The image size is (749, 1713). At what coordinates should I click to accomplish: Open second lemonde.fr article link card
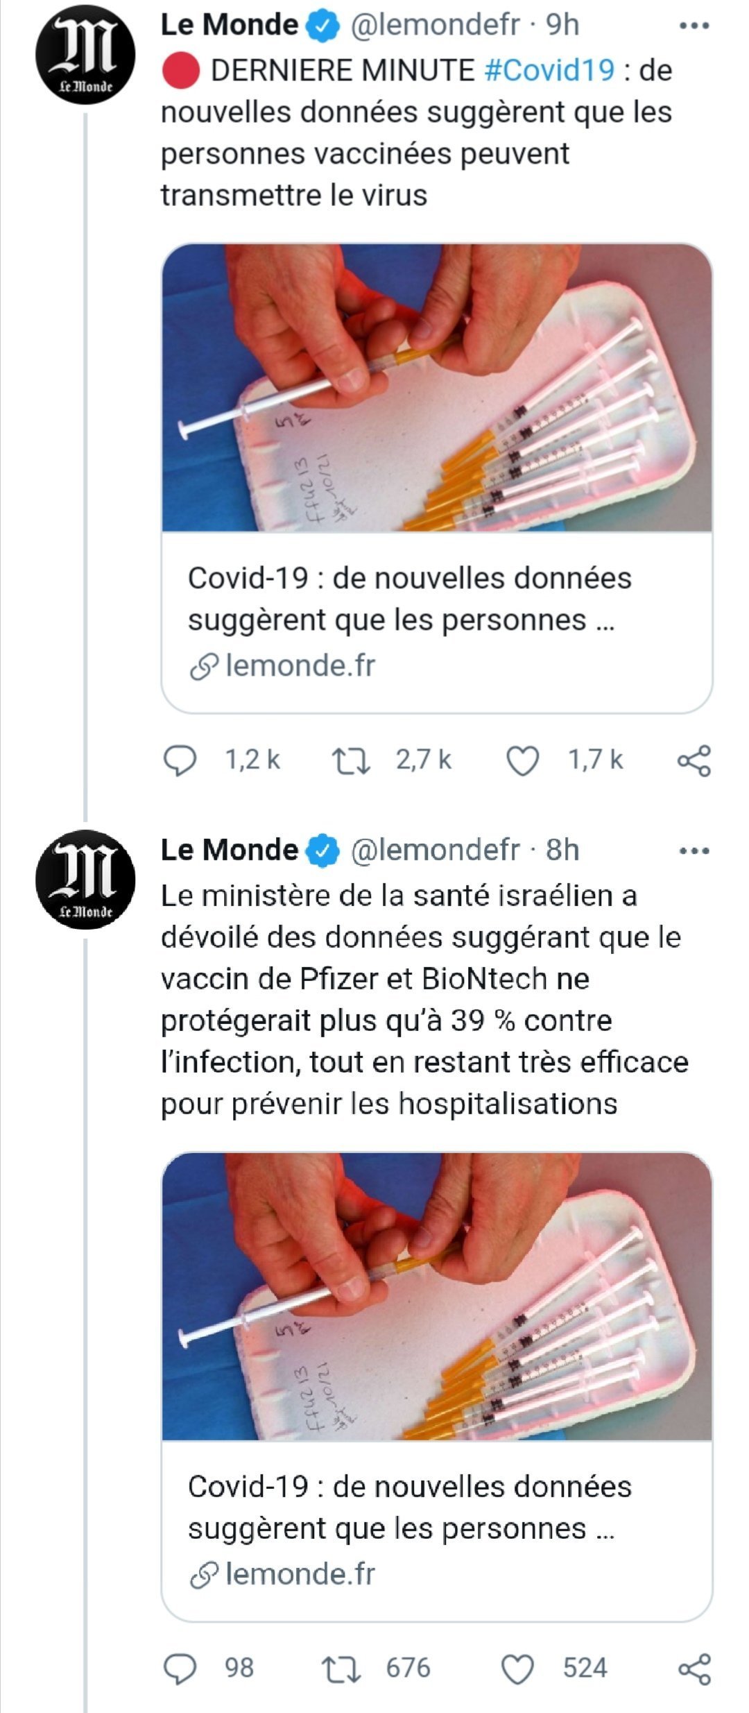[x=437, y=1530]
